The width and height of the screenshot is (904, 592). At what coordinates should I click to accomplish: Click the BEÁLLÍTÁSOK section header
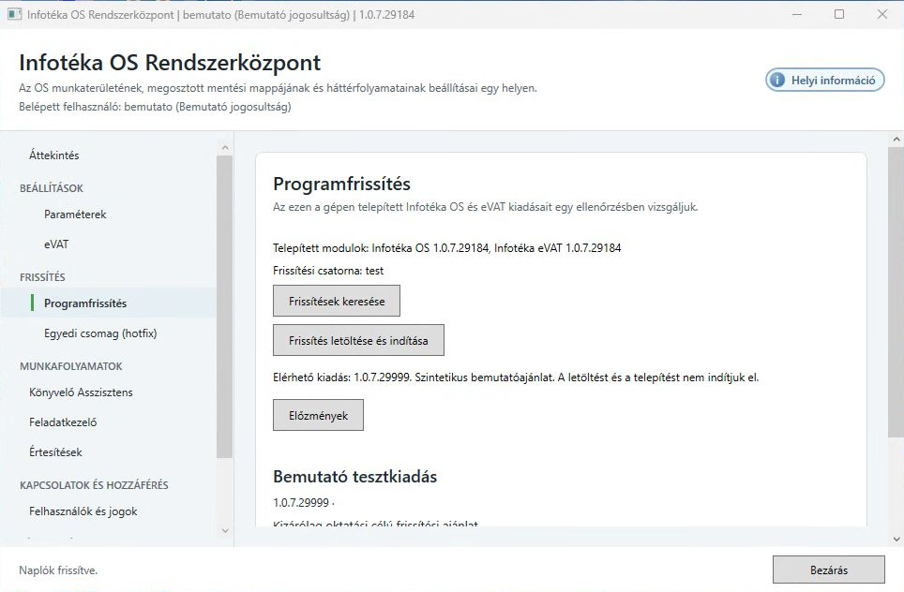(x=52, y=188)
